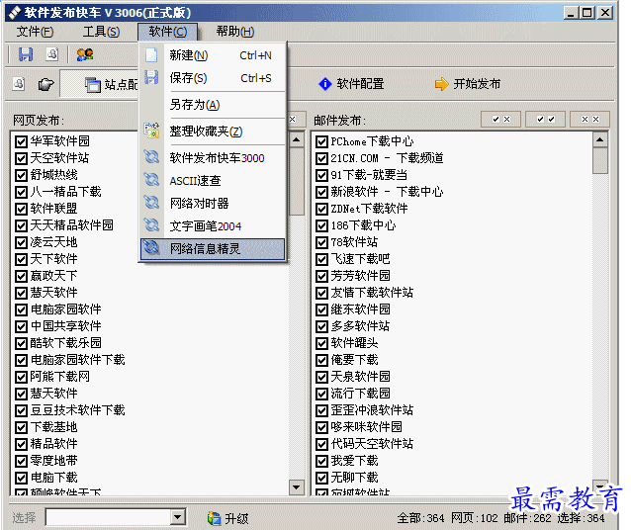
Task: Click the mail list scrollbar thumb
Action: (x=600, y=160)
